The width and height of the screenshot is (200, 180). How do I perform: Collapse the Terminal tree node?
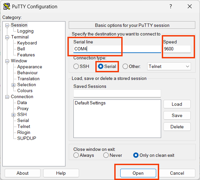[7, 37]
